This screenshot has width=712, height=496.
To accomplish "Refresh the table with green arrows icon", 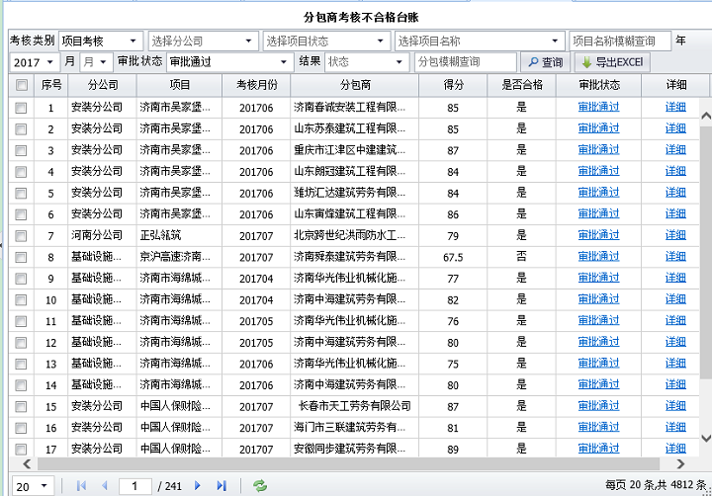I will click(x=260, y=486).
